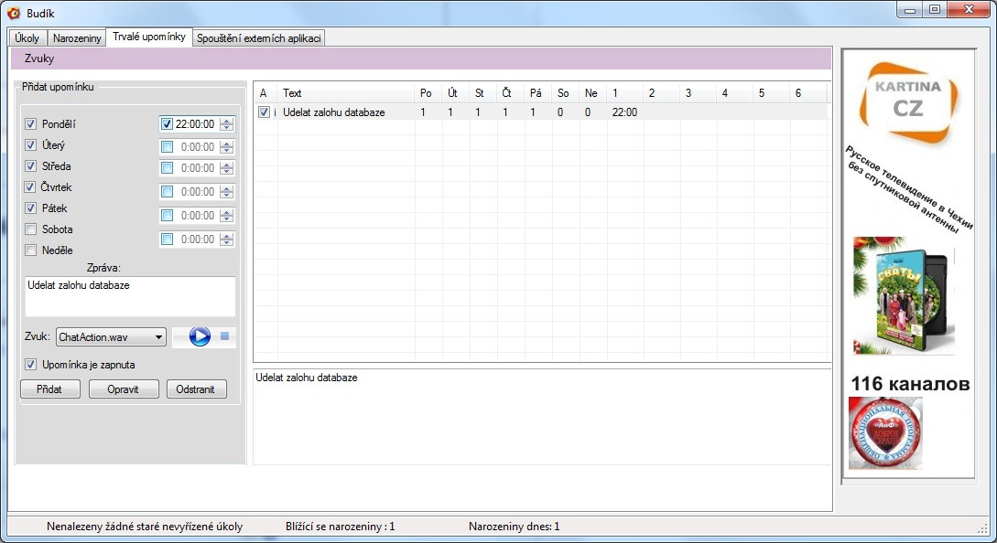Viewport: 997px width, 543px height.
Task: Click the Budík app icon in title bar
Action: pos(14,13)
